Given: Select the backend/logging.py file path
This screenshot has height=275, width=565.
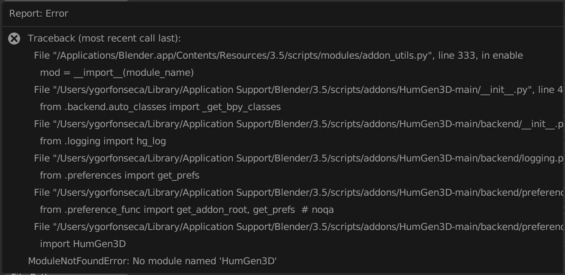Looking at the screenshot, I should point(296,158).
